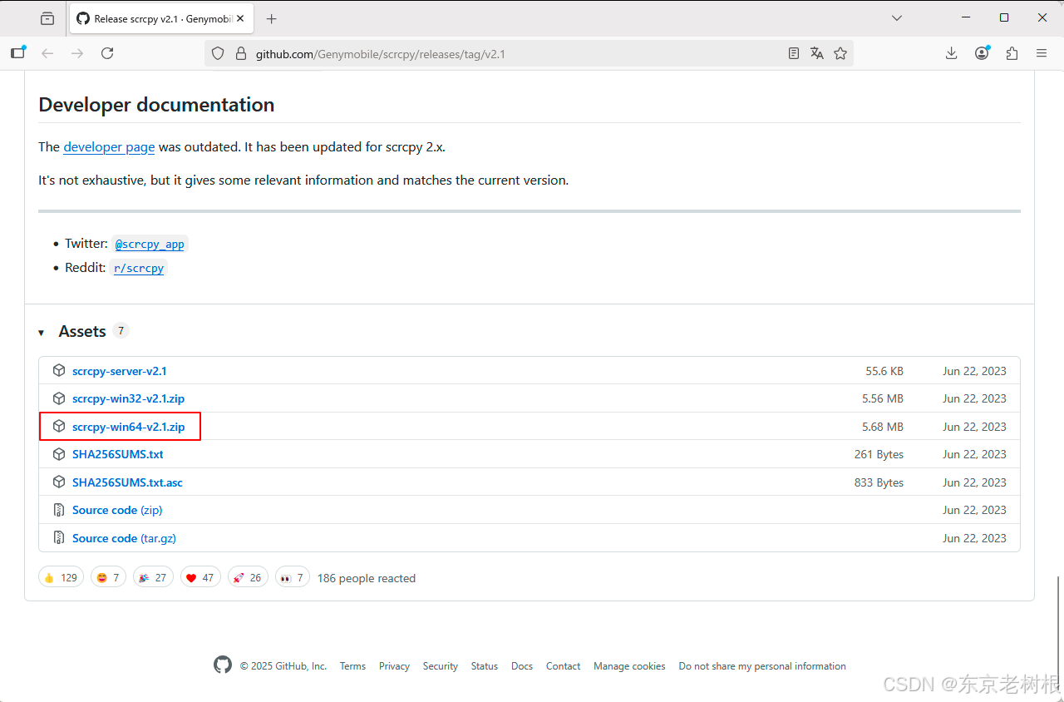1064x702 pixels.
Task: Toggle the rocket reaction 26
Action: click(248, 577)
